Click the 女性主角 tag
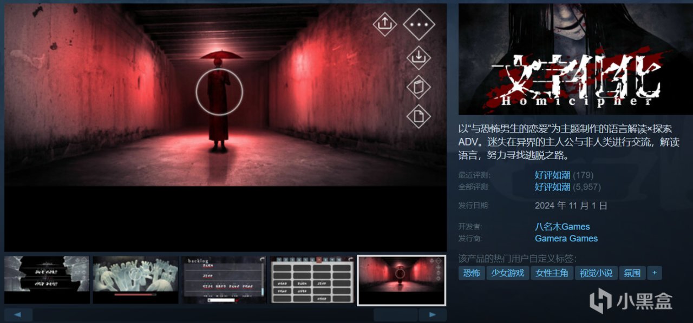This screenshot has width=693, height=323. point(552,273)
